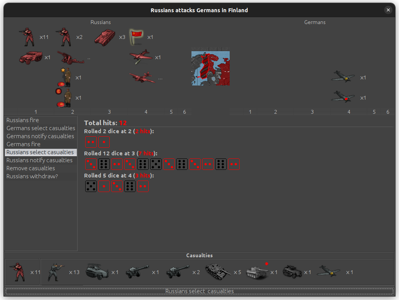
Task: Select the 'Remove casualties' step
Action: tap(31, 168)
